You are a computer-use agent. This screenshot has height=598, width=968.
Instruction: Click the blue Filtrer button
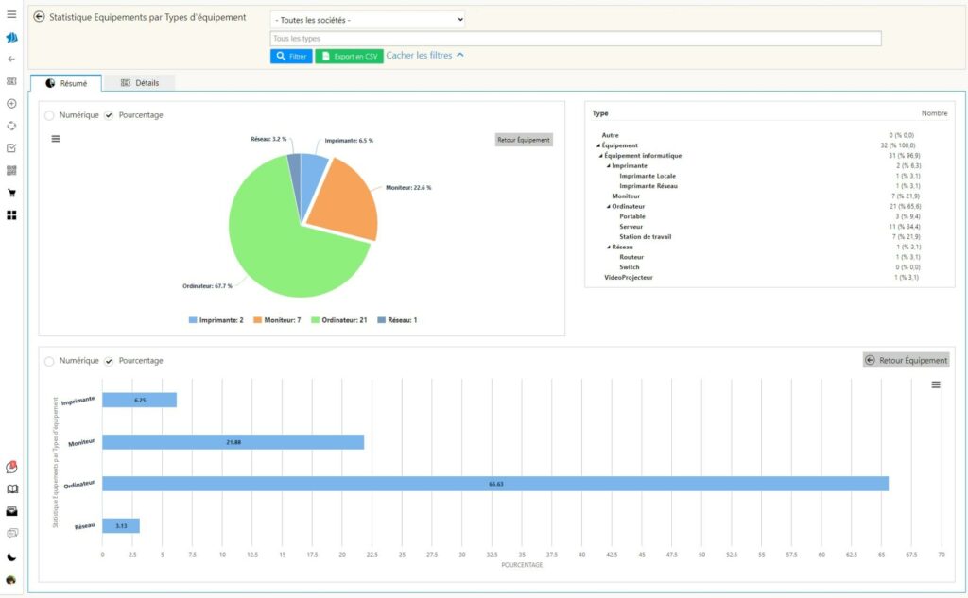point(291,57)
